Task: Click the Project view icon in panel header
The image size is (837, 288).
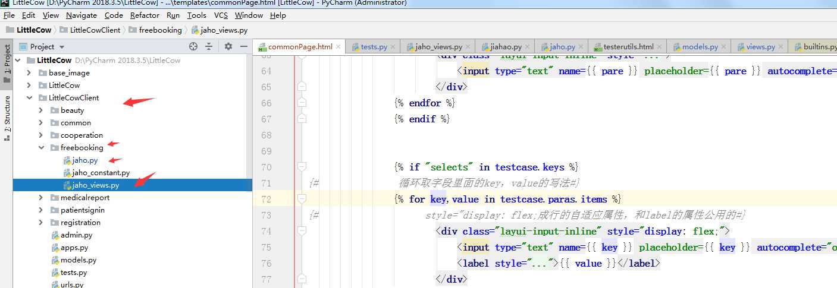Action: pos(23,46)
